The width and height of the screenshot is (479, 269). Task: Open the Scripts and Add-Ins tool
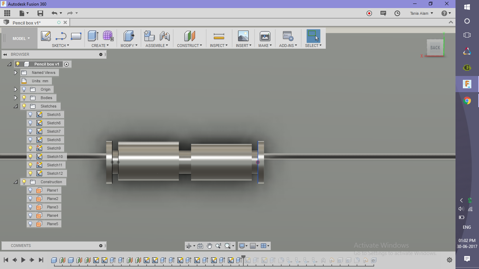pos(288,36)
